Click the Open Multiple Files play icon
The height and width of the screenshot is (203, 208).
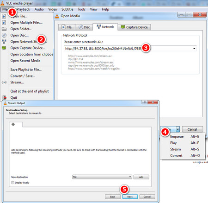tap(4, 23)
